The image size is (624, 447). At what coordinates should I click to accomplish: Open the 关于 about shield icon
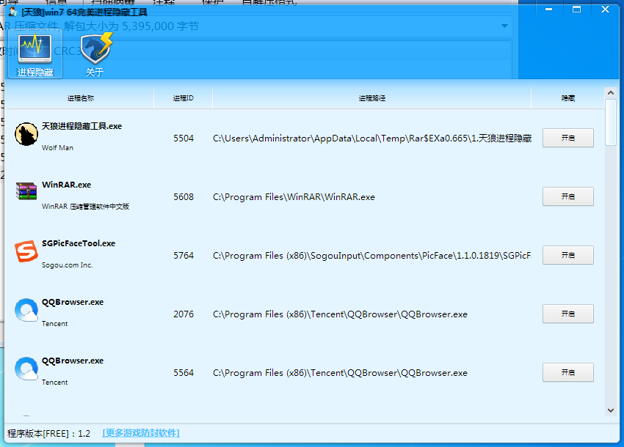click(95, 49)
